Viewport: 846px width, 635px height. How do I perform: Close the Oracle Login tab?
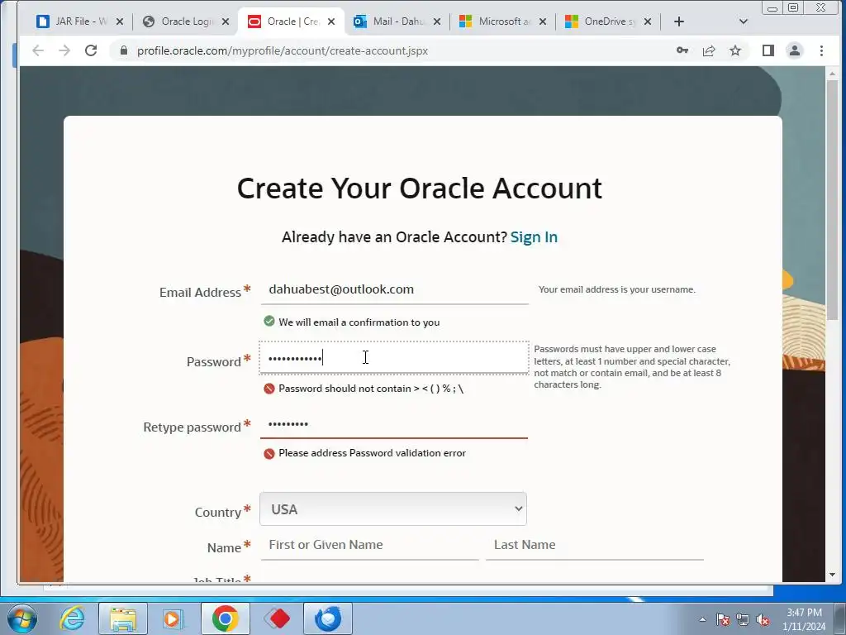pos(226,21)
